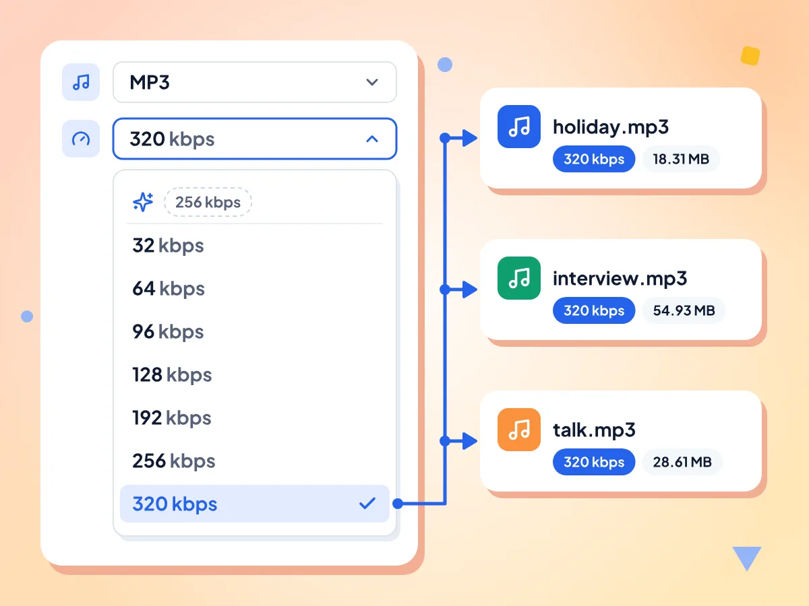The height and width of the screenshot is (606, 809).
Task: Click the holiday.mp3 file name
Action: point(611,127)
